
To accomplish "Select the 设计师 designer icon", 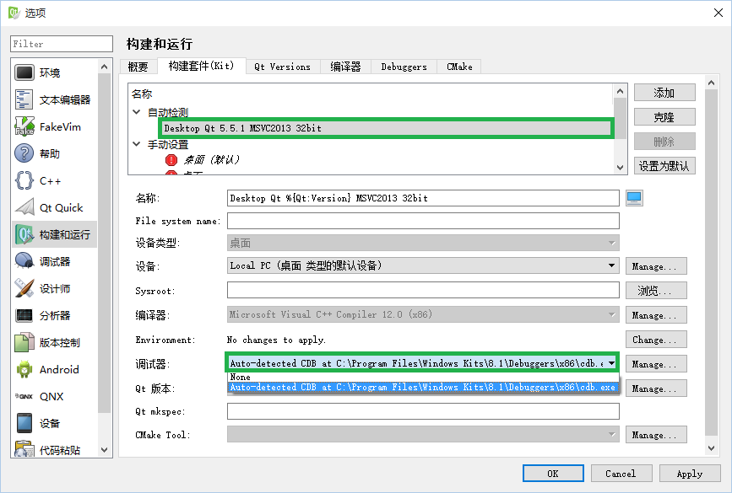I will click(x=24, y=288).
